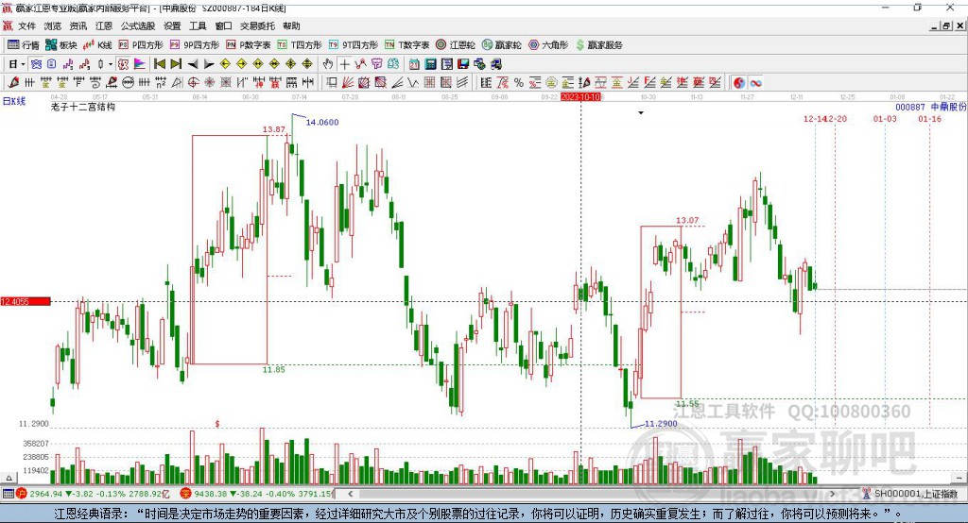Select the Gann fan lines tool
Viewport: 968px width, 523px height.
(348, 83)
